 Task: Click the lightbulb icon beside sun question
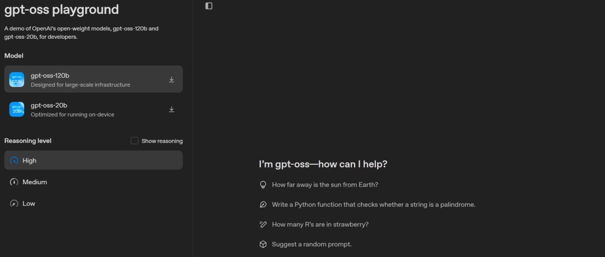point(263,185)
